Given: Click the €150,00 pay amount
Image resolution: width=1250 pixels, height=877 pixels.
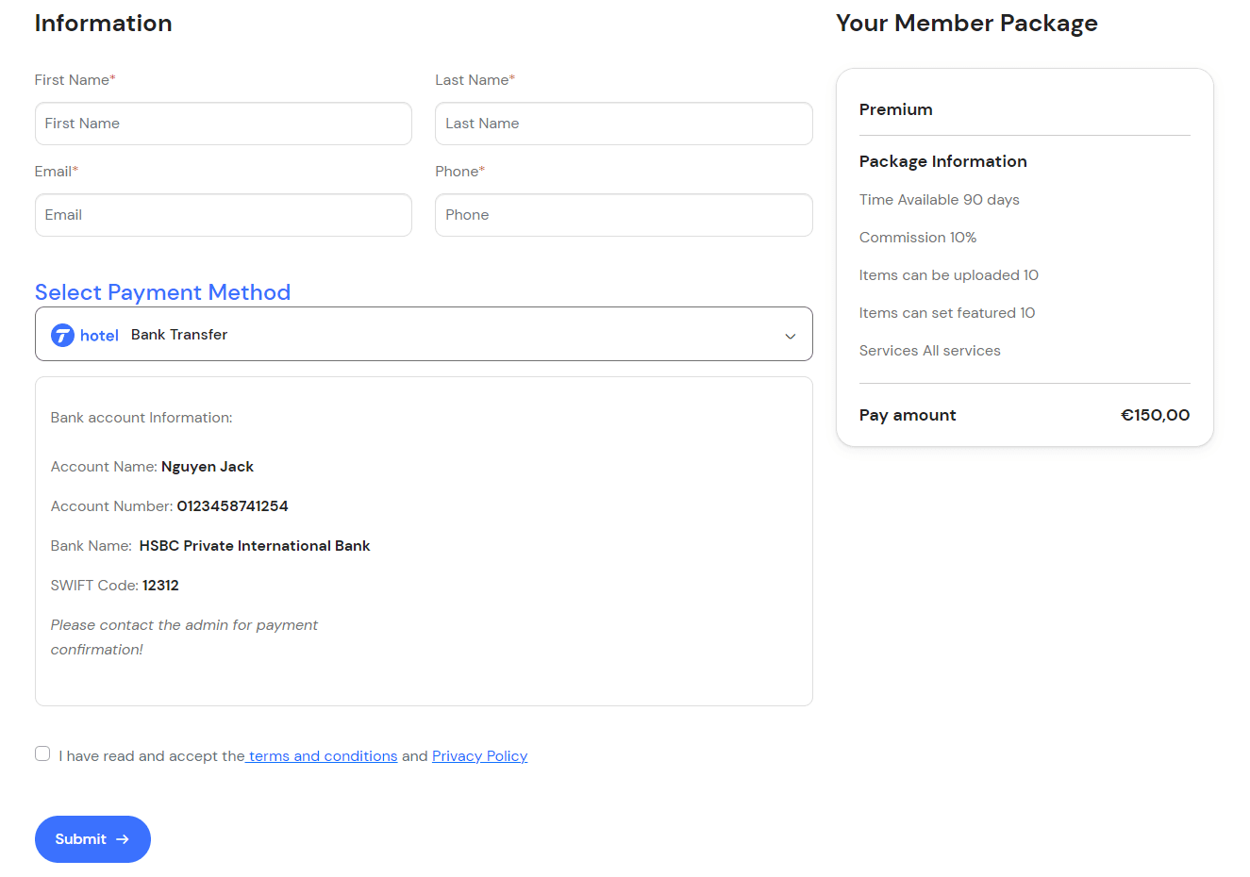Looking at the screenshot, I should pos(1155,415).
